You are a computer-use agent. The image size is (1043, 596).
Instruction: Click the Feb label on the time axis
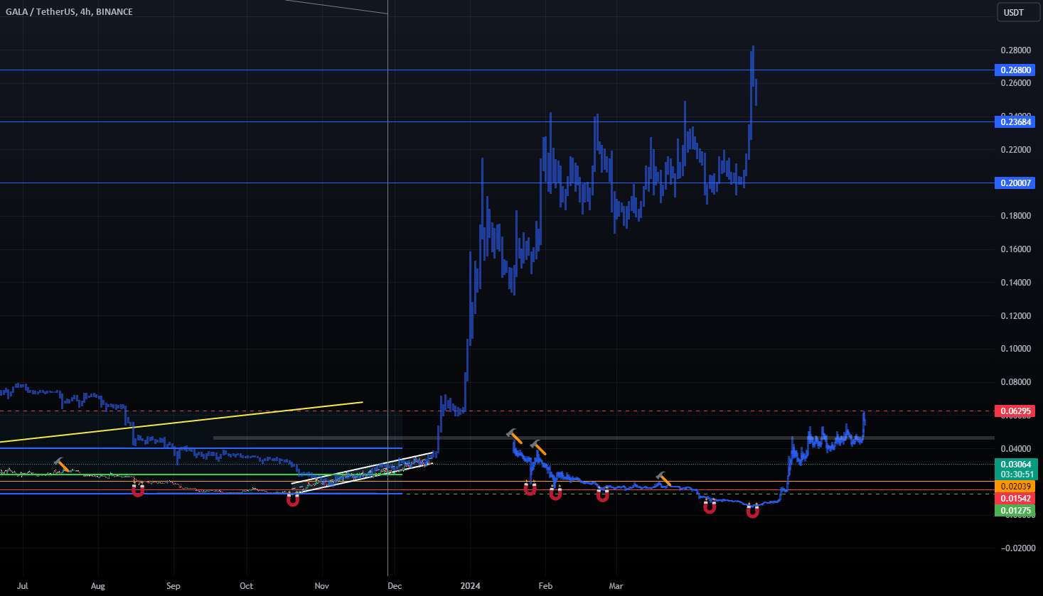point(545,586)
